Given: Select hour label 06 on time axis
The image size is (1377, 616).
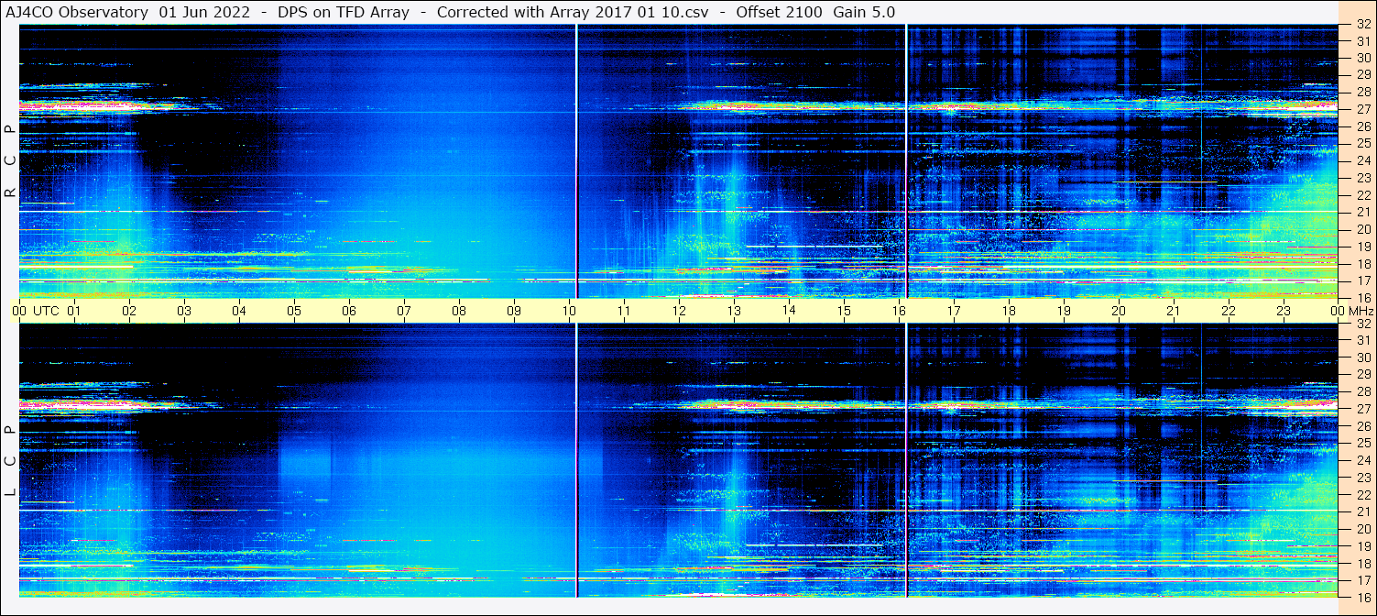Looking at the screenshot, I should click(349, 311).
